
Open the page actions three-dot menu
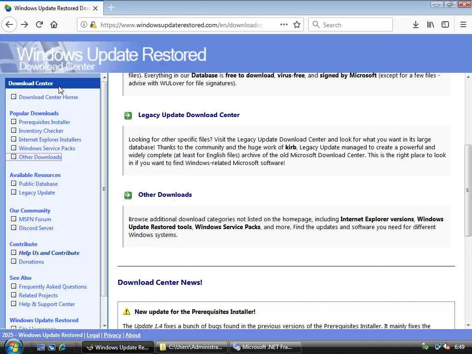[x=283, y=25]
